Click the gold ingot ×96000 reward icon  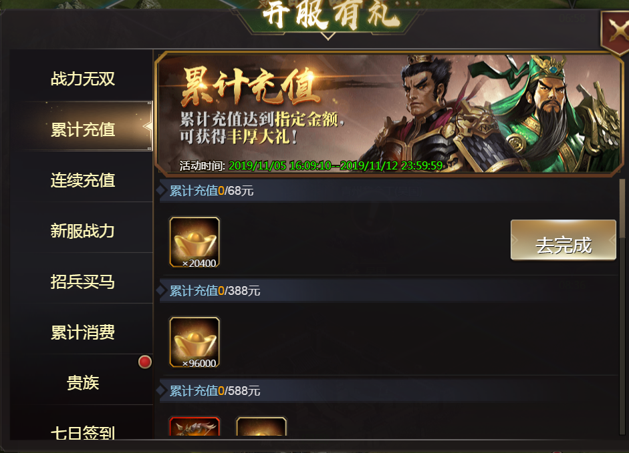[195, 342]
